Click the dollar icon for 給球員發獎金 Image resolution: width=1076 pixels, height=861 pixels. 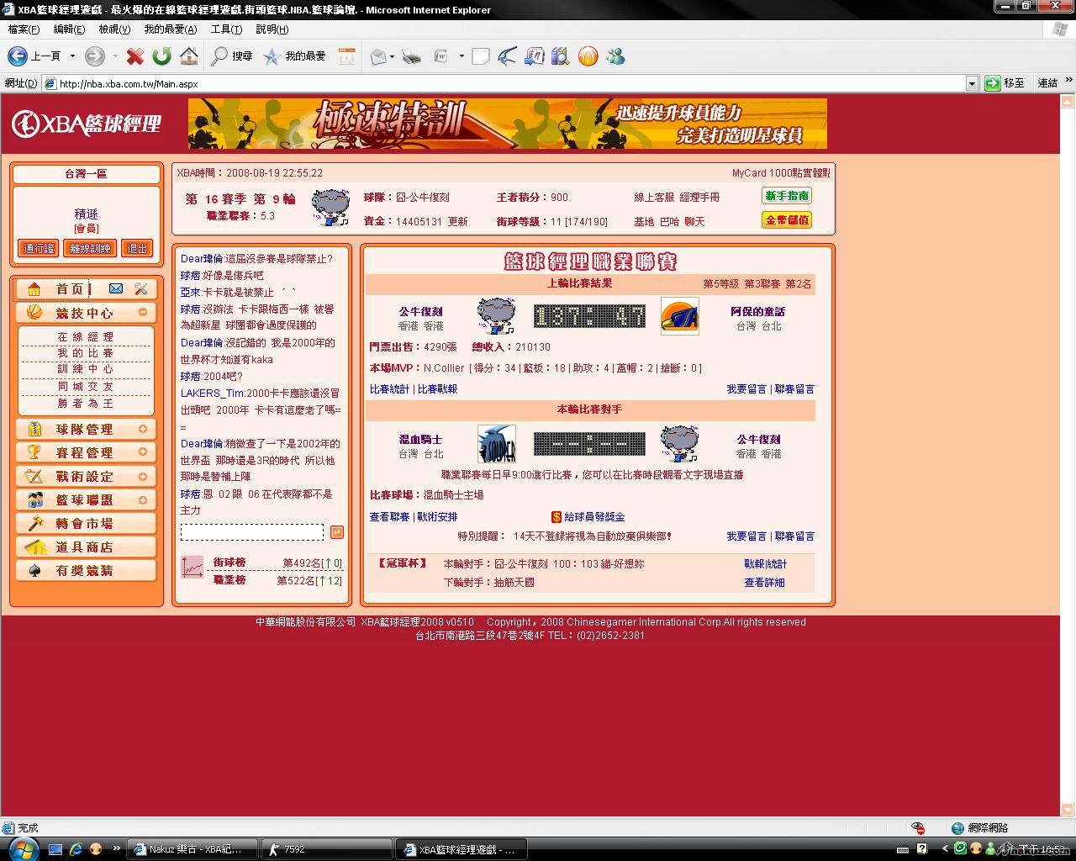556,516
